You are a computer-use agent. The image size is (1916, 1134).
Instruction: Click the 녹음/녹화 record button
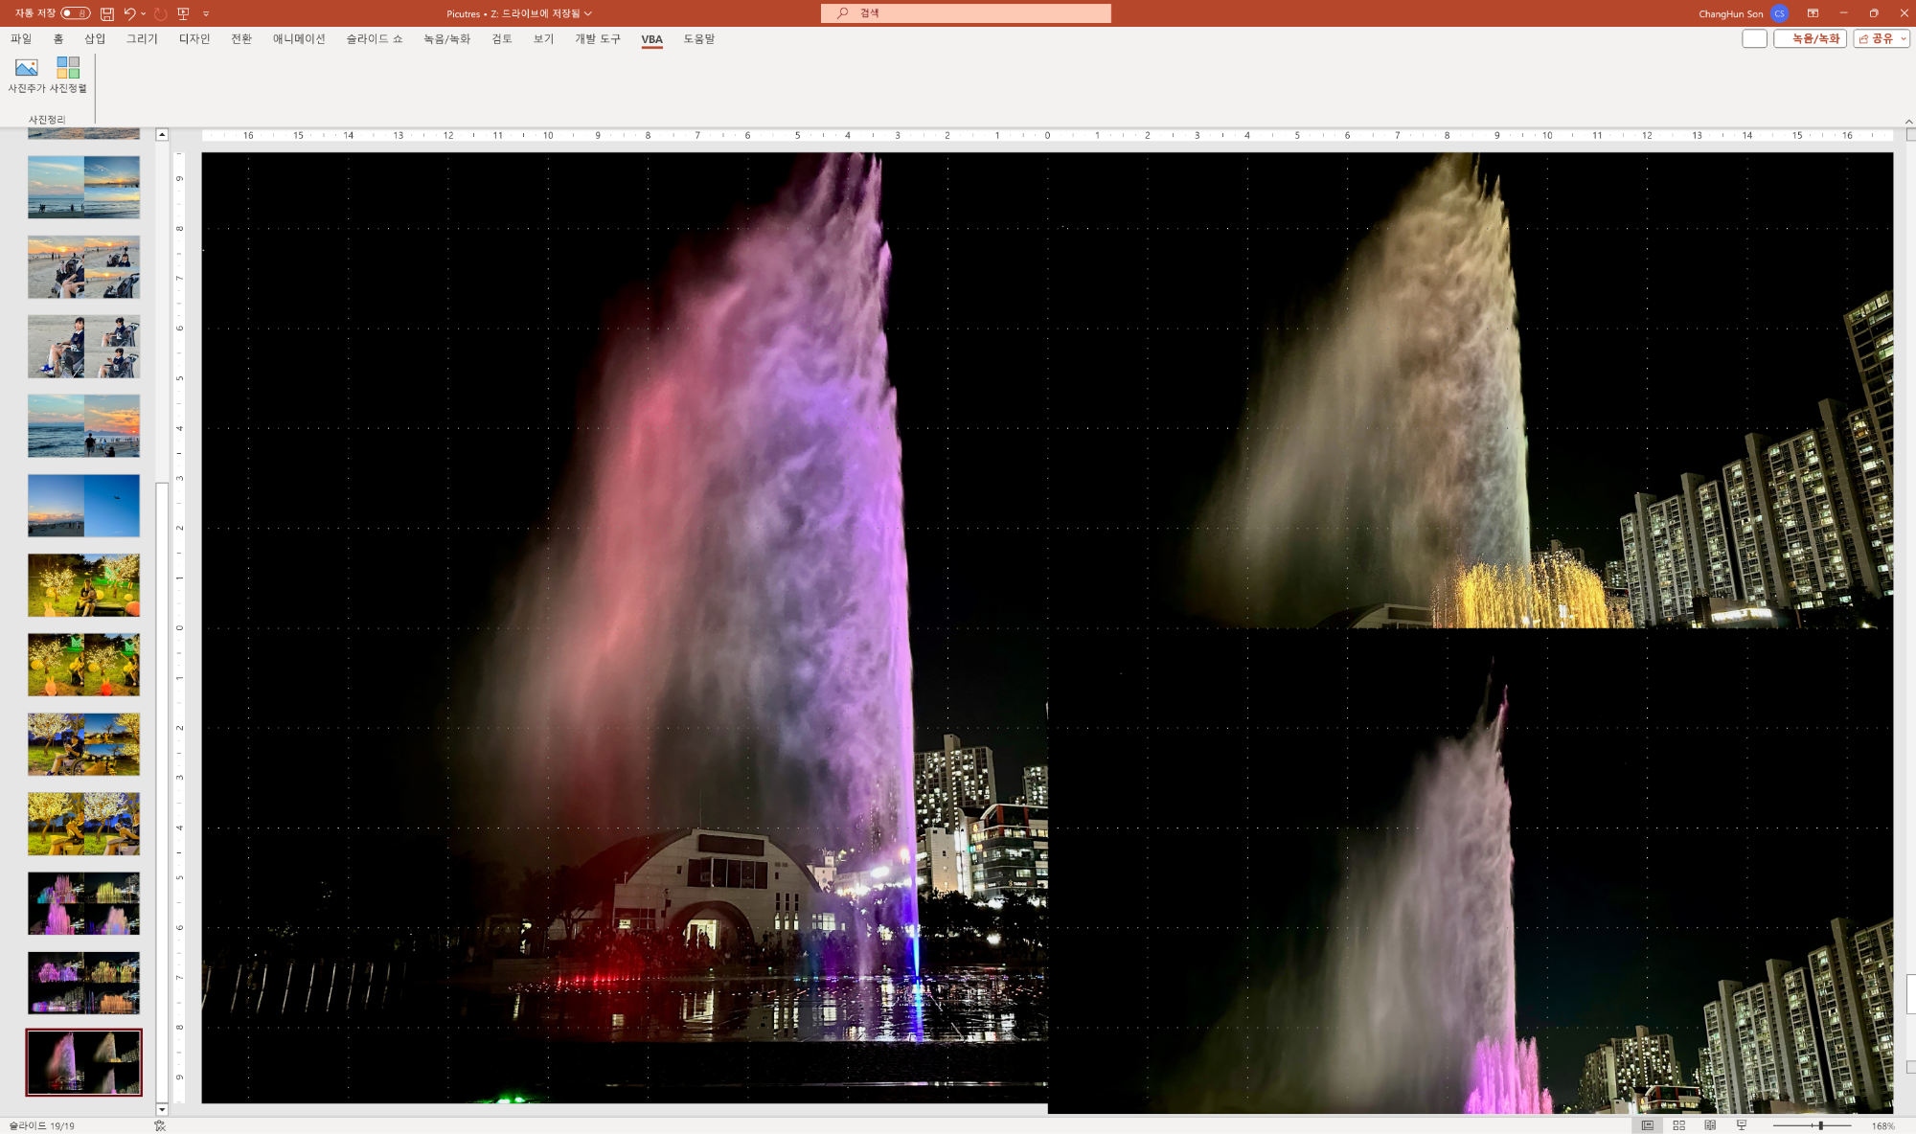[x=1809, y=38]
